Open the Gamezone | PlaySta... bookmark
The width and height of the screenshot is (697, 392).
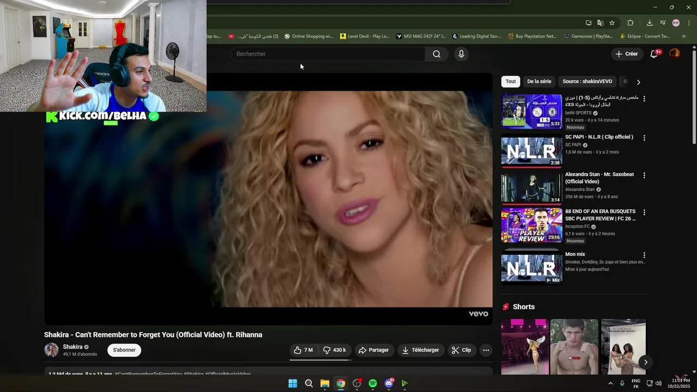point(588,36)
